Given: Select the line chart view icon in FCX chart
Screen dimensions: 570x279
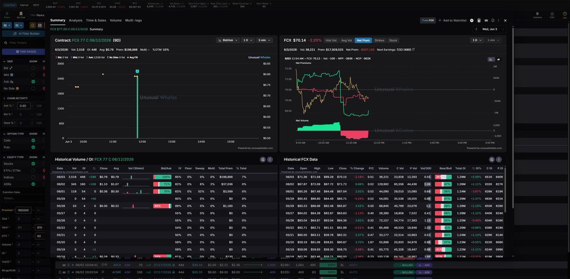Looking at the screenshot, I should coord(491,59).
